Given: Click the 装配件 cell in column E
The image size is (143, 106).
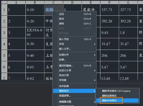Looking at the screenshot, I should pyautogui.click(x=91, y=8).
